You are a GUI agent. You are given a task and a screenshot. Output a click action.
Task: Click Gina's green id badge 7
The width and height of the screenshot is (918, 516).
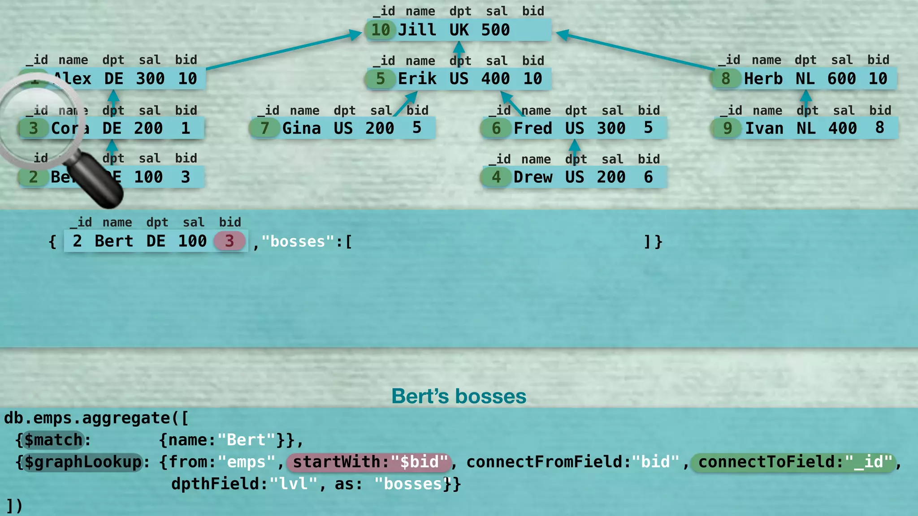pos(265,128)
